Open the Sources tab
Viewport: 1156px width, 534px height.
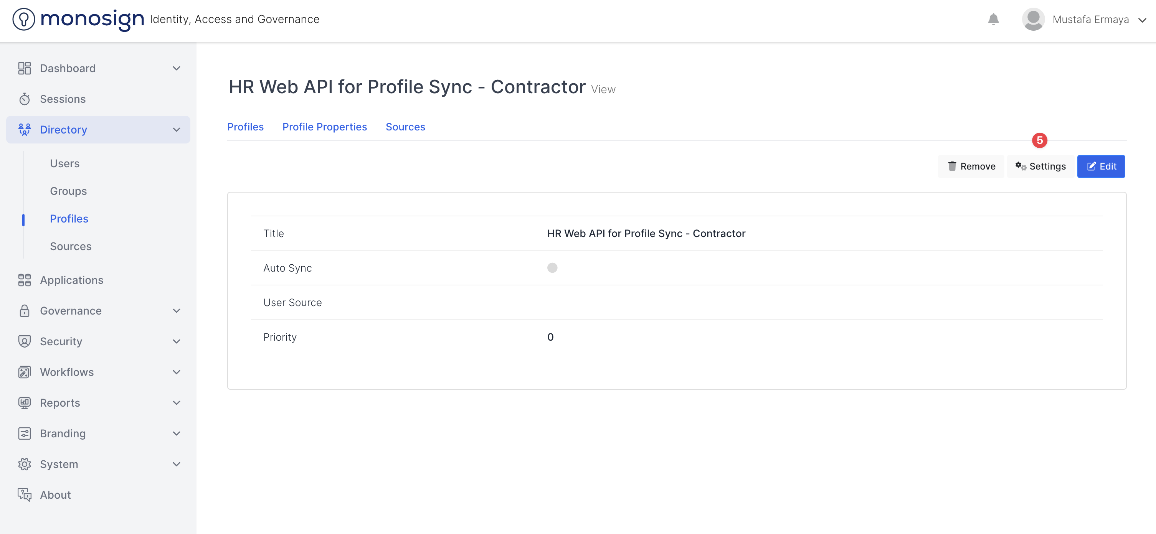point(405,127)
